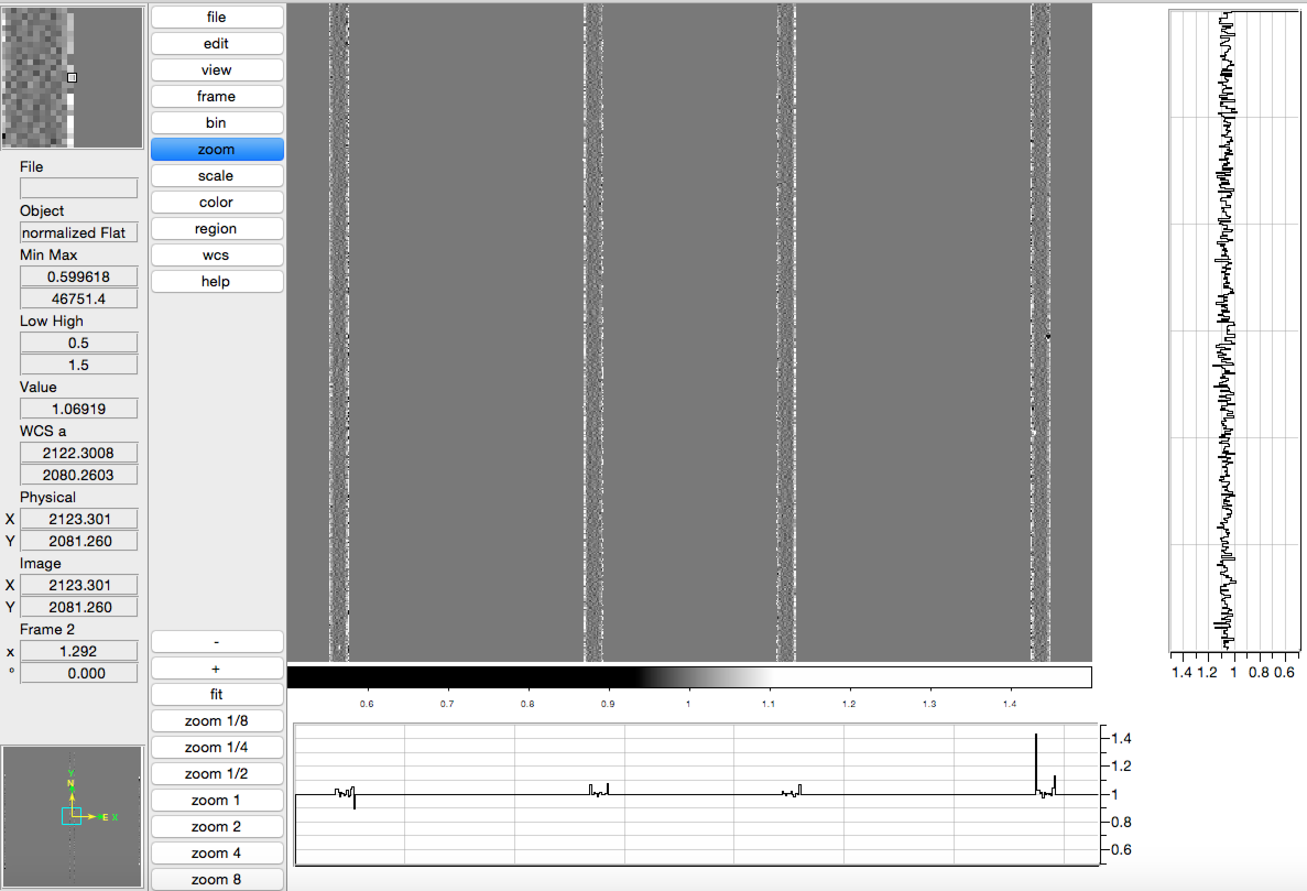Open the scale menu button
1307x891 pixels.
pyautogui.click(x=216, y=176)
